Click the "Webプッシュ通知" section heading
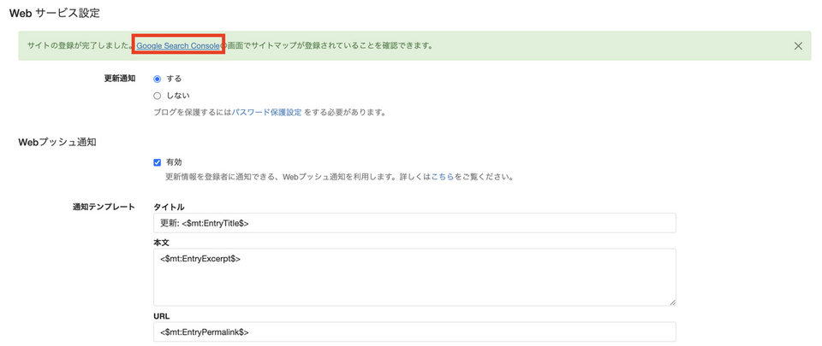Screen dimensions: 822x346 point(57,142)
